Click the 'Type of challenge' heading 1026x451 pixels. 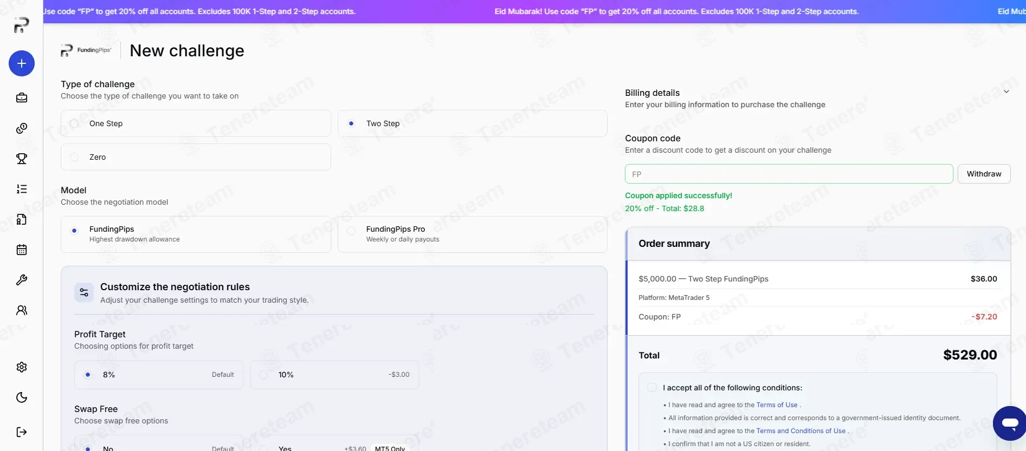(98, 84)
